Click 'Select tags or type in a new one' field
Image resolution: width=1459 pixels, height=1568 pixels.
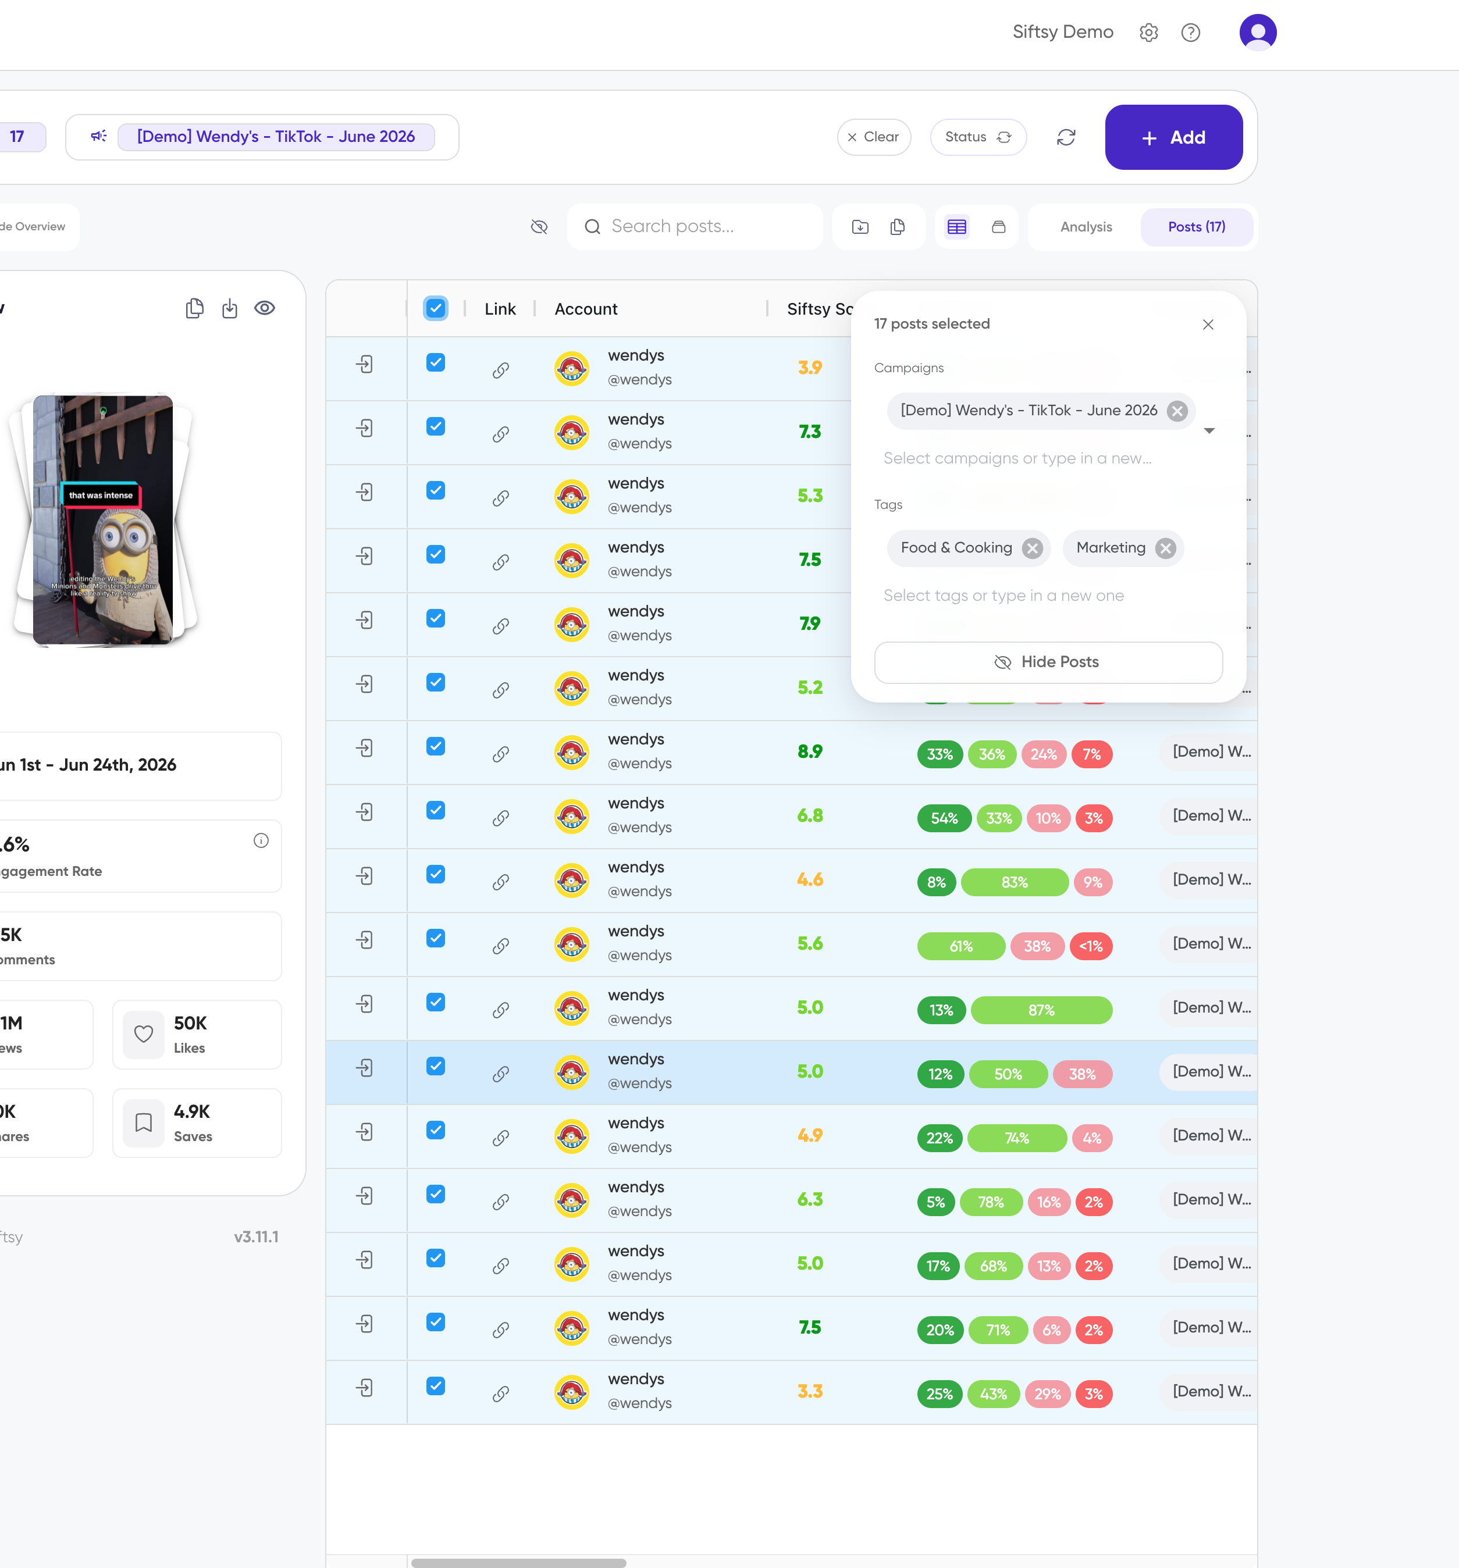1003,596
